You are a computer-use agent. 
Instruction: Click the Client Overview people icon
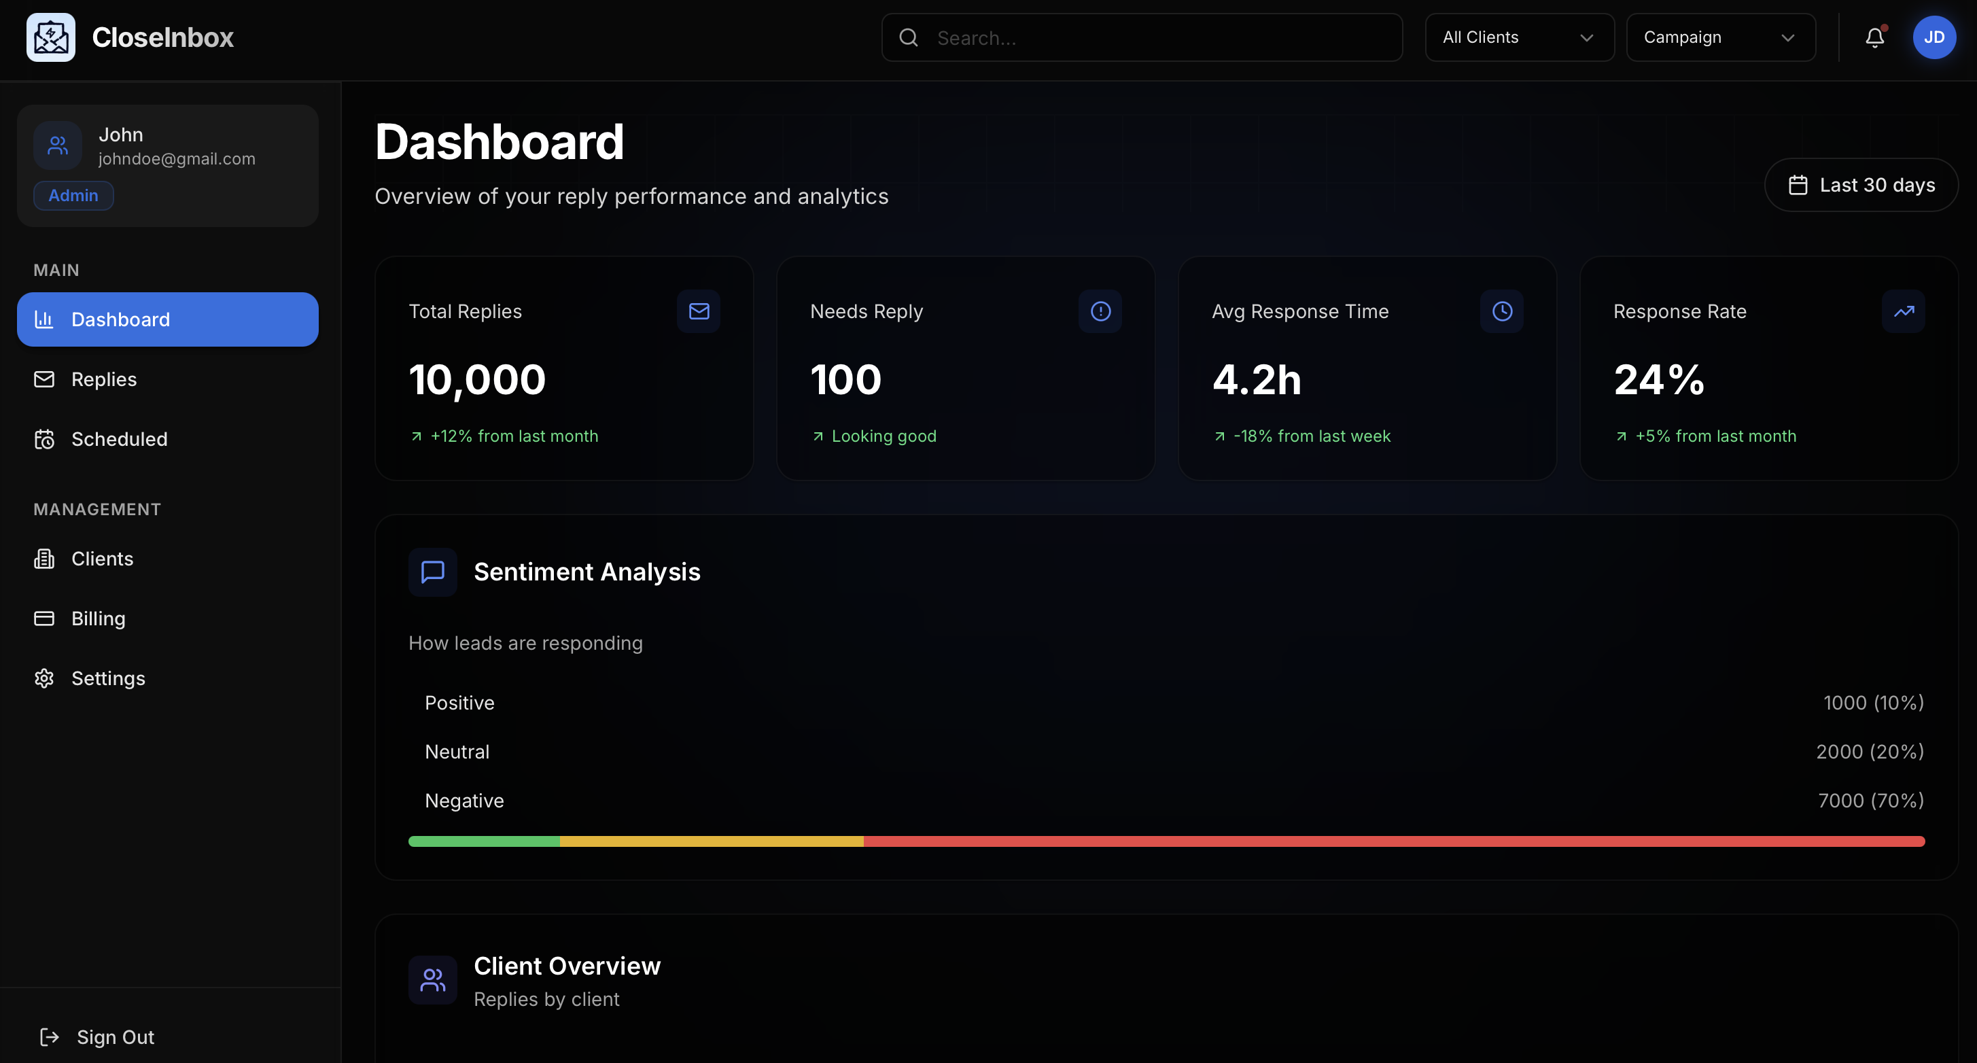coord(433,980)
